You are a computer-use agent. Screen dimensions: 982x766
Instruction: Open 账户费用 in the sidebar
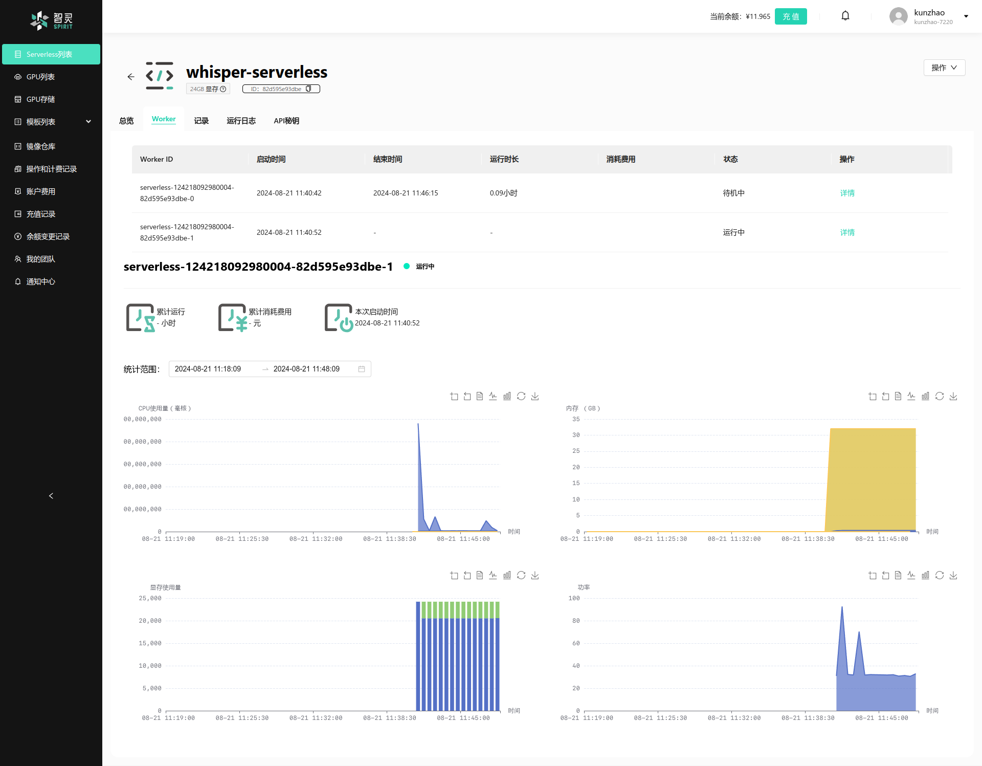[x=51, y=191]
